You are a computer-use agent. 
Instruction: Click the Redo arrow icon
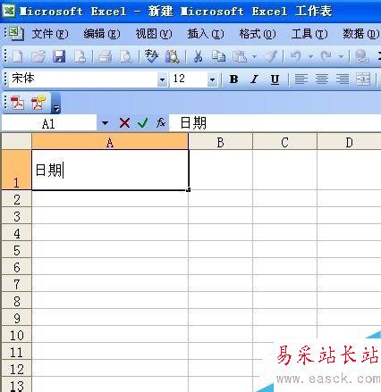click(x=326, y=56)
